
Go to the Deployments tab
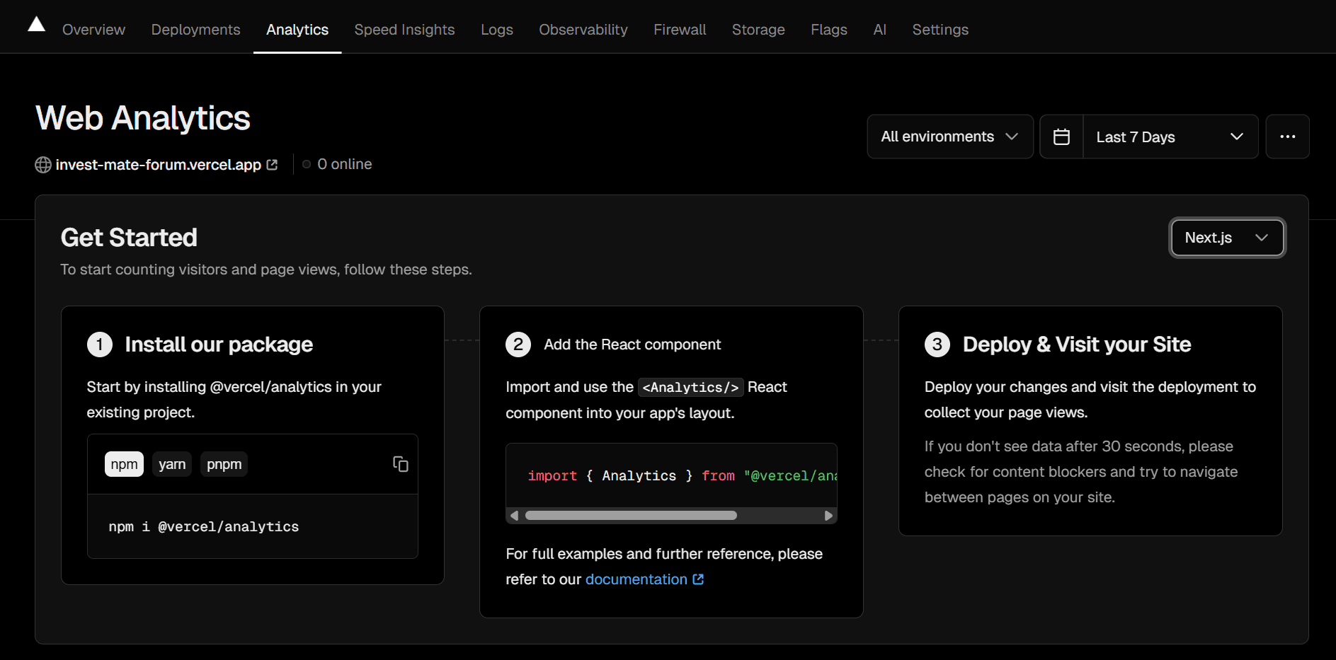[195, 30]
